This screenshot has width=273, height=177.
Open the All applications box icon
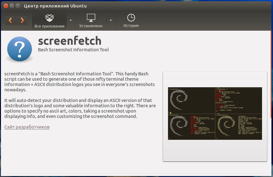(x=50, y=18)
